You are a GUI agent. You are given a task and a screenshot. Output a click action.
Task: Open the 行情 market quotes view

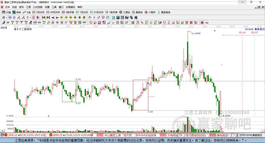(x=6, y=12)
